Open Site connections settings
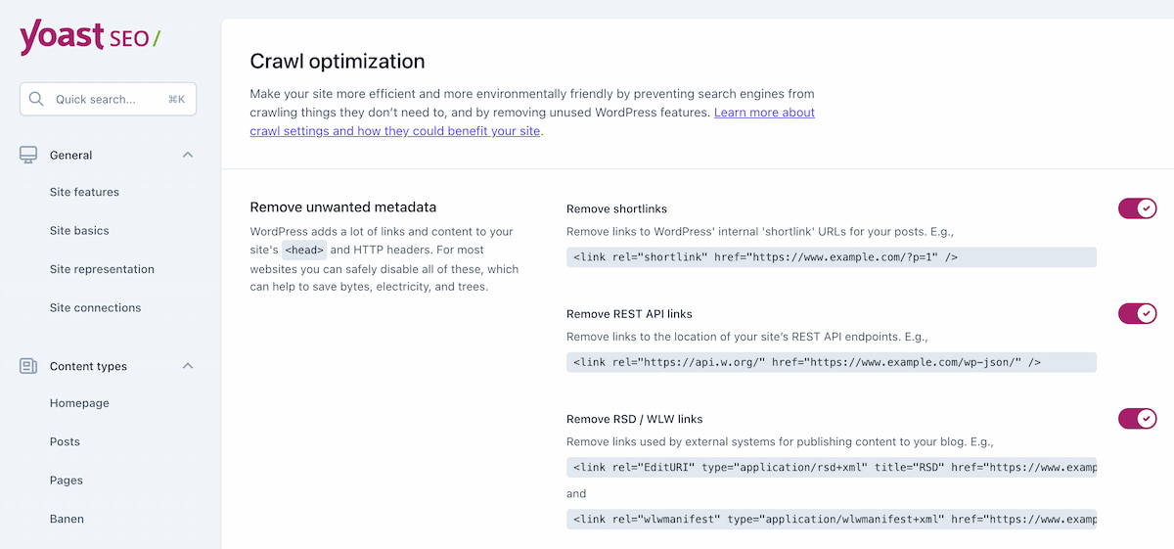Image resolution: width=1174 pixels, height=549 pixels. (x=95, y=307)
